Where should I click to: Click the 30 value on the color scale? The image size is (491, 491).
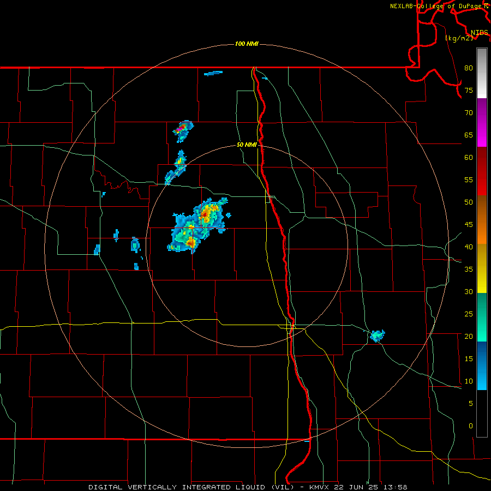pyautogui.click(x=469, y=292)
